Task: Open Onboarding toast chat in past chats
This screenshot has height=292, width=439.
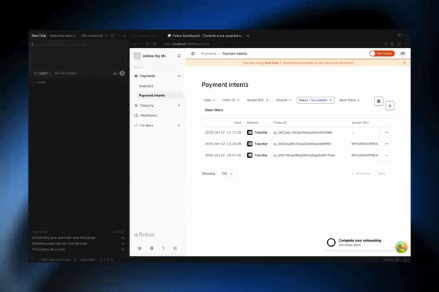Action: pyautogui.click(x=78, y=238)
